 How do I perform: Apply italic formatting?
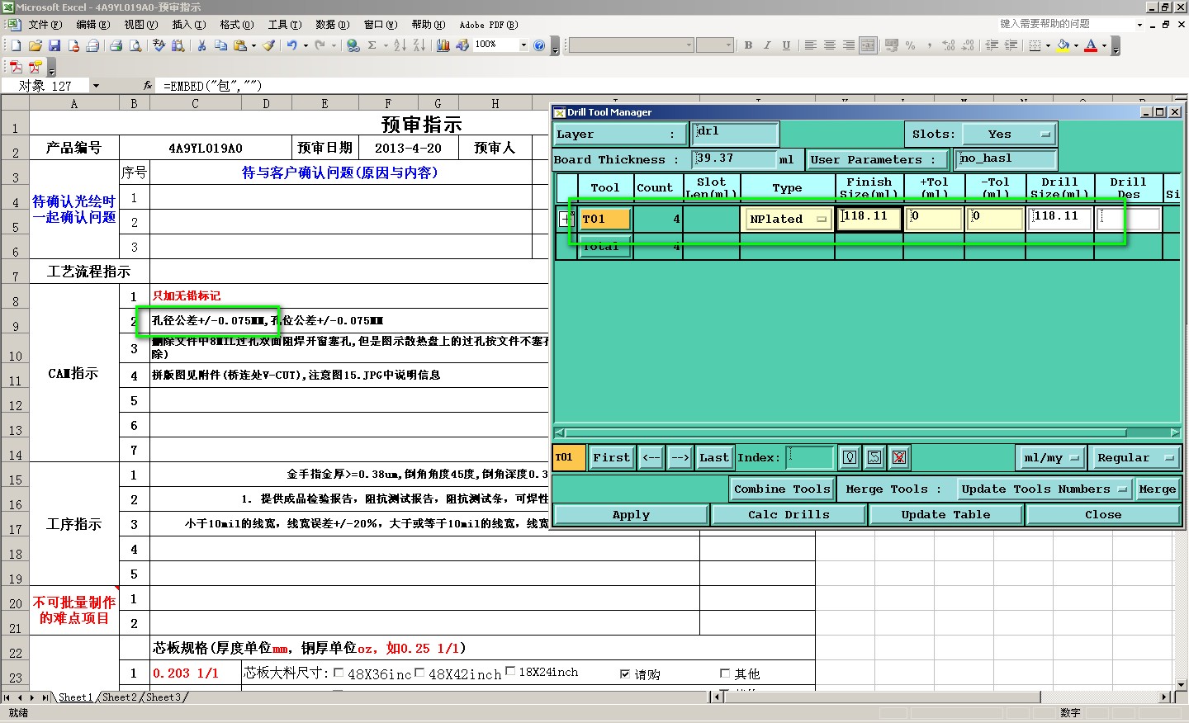click(767, 45)
